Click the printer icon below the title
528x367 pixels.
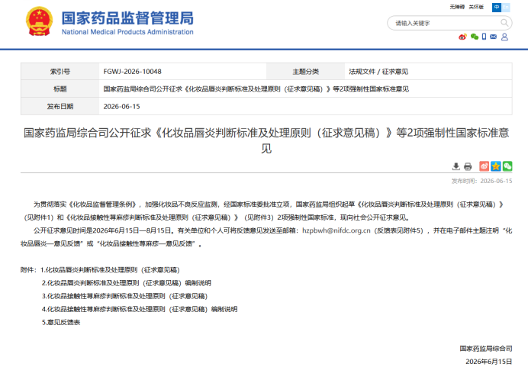(x=468, y=166)
